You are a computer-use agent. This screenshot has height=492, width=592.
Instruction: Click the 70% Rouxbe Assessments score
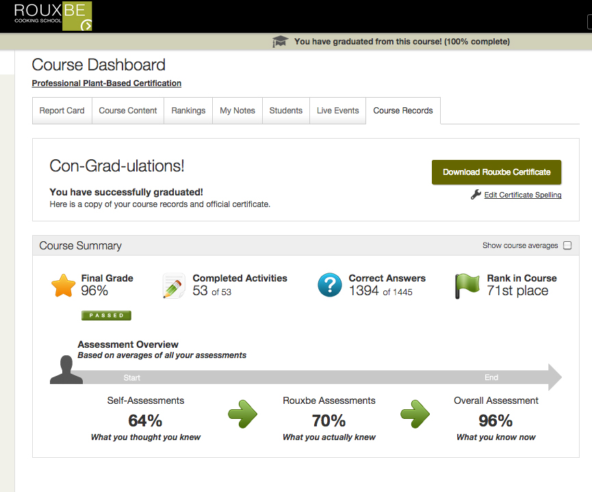329,421
